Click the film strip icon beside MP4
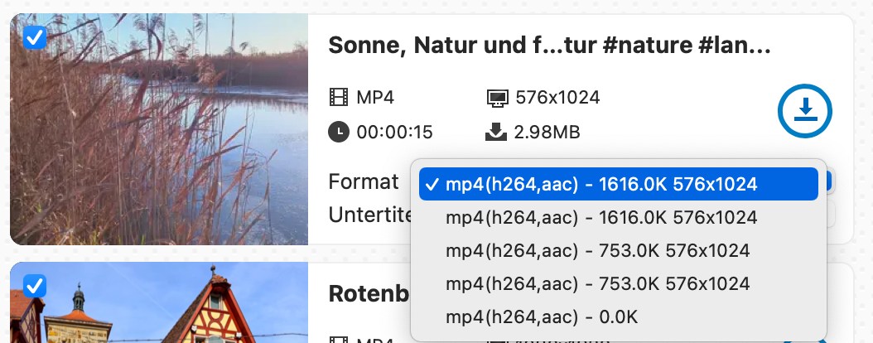873x343 pixels. (339, 98)
